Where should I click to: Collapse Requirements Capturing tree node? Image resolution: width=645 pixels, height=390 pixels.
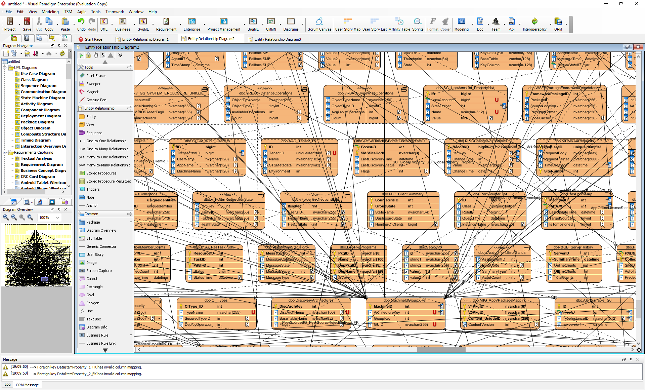pos(5,152)
